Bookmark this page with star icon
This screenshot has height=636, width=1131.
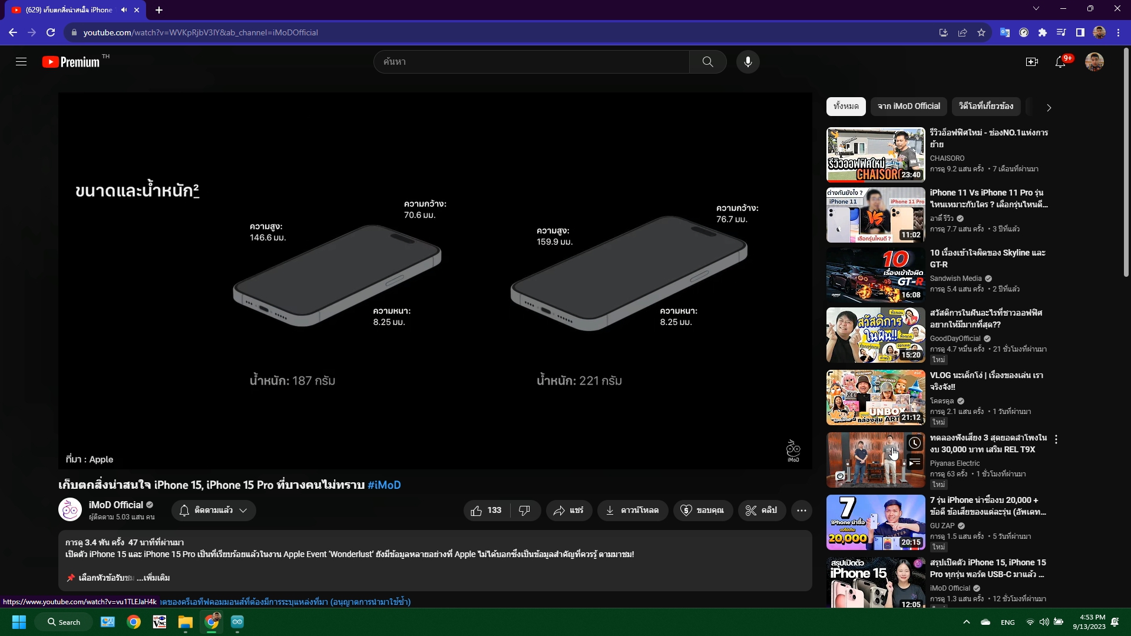point(981,32)
